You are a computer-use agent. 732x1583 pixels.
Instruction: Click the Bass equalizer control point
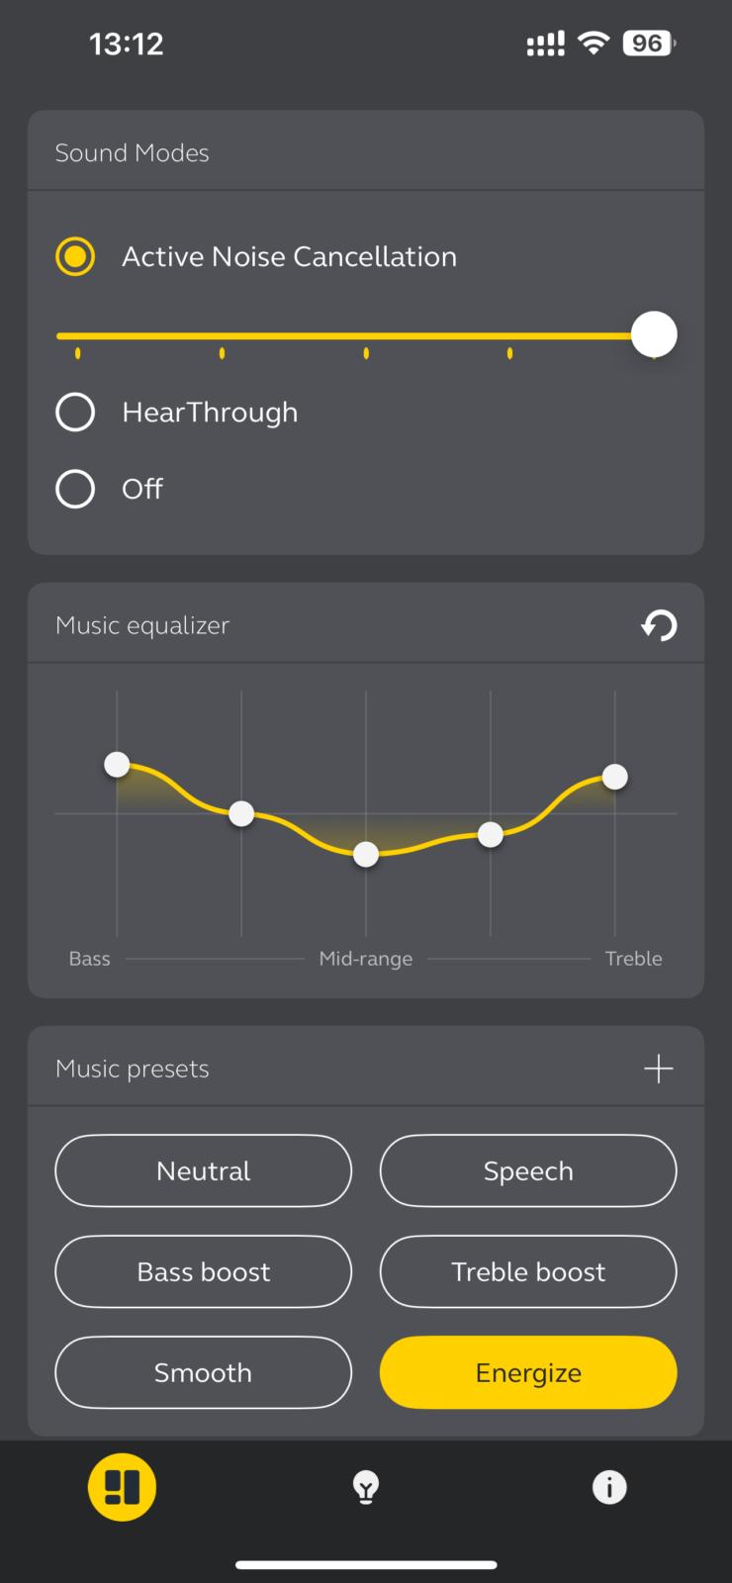(x=117, y=764)
